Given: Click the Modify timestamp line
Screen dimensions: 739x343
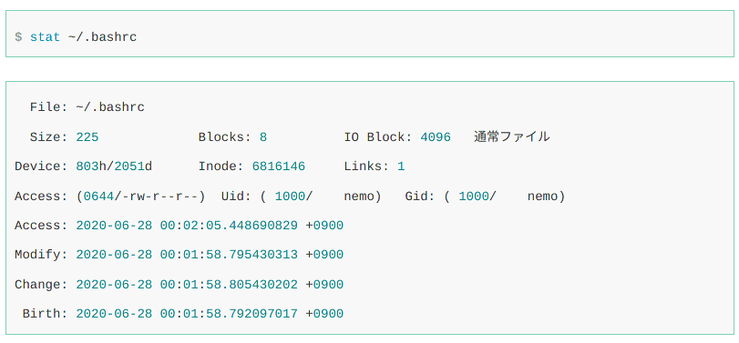Looking at the screenshot, I should tap(180, 255).
